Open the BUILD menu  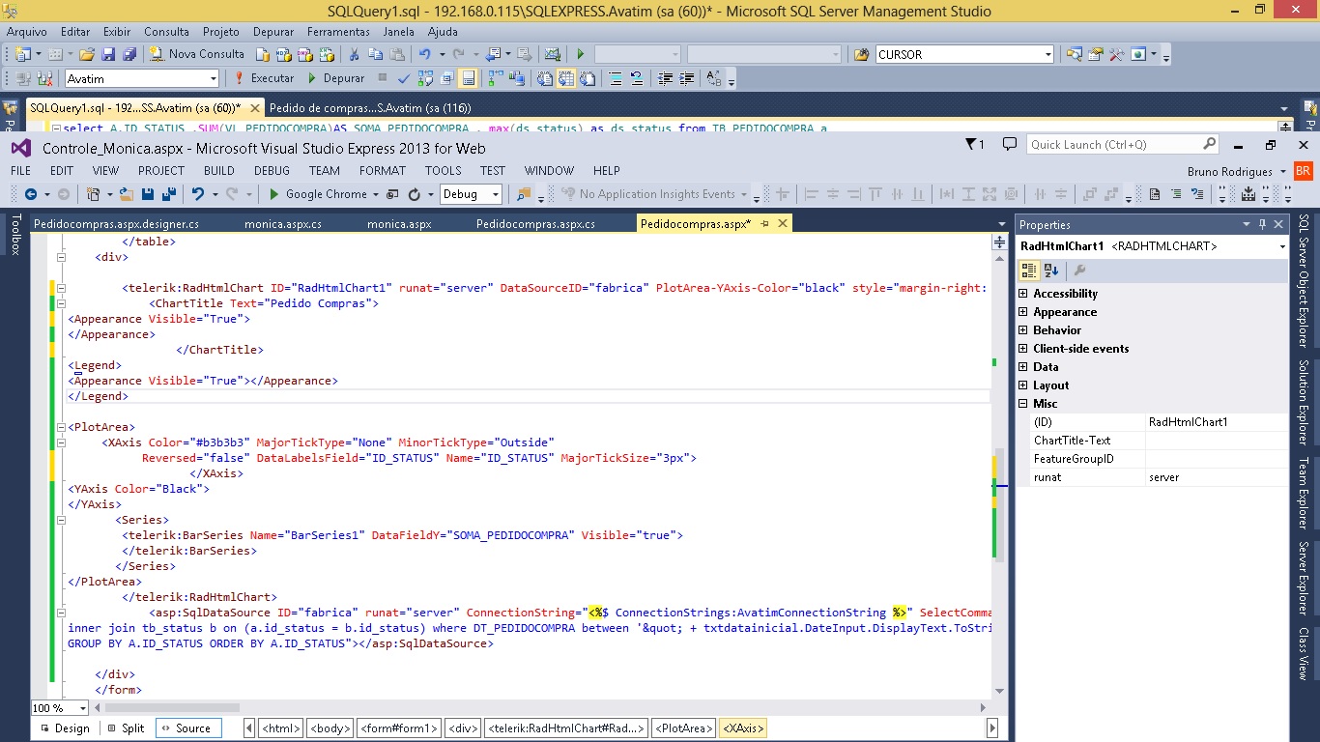[218, 170]
